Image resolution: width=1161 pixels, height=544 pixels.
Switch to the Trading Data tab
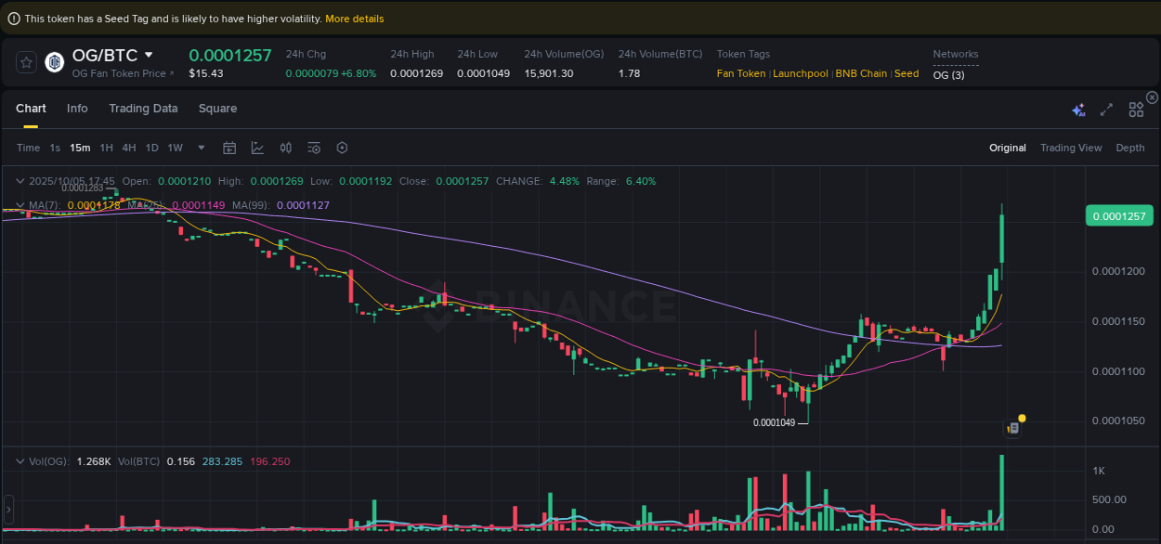point(143,109)
